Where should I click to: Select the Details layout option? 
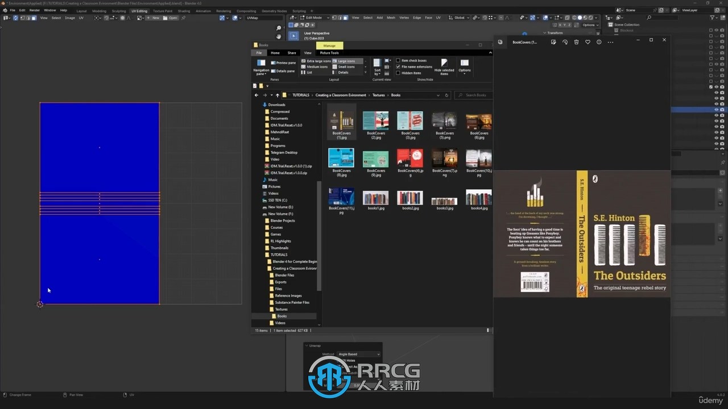[341, 72]
